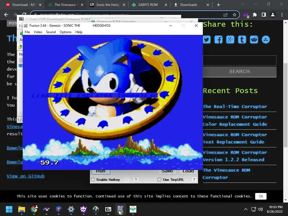Click the Save button in ROM Corruptor
The width and height of the screenshot is (288, 216).
coord(167,172)
